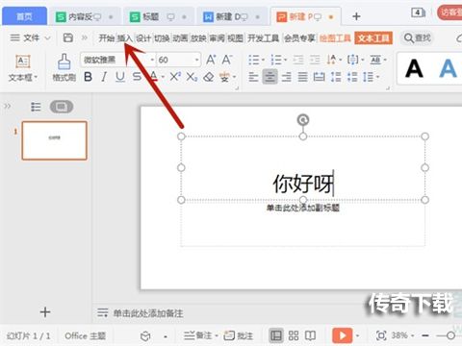Open reading view in status bar
This screenshot has width=462, height=346.
point(310,335)
